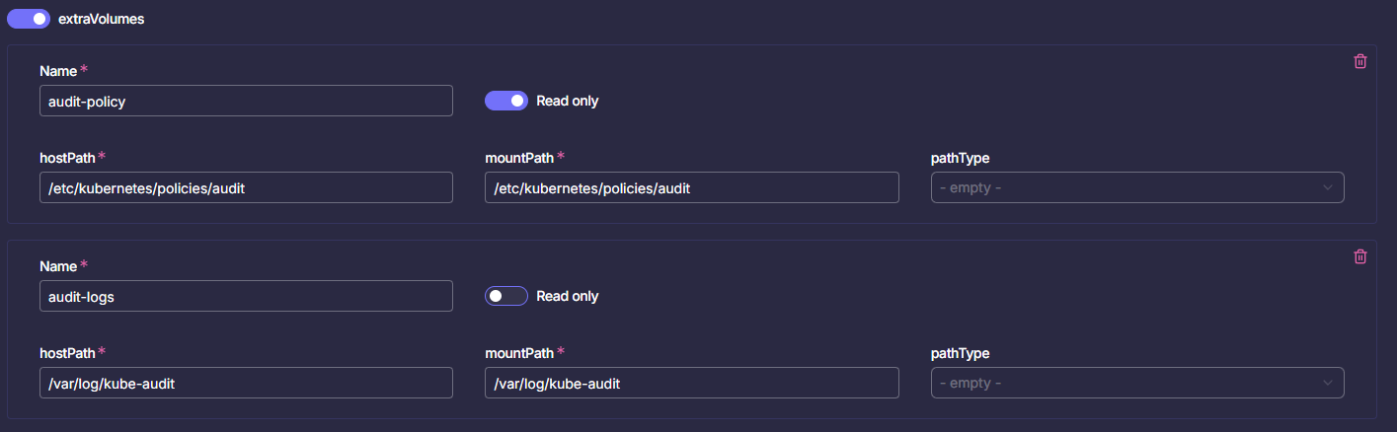Click the pathType label in audit-logs section

[x=961, y=353]
